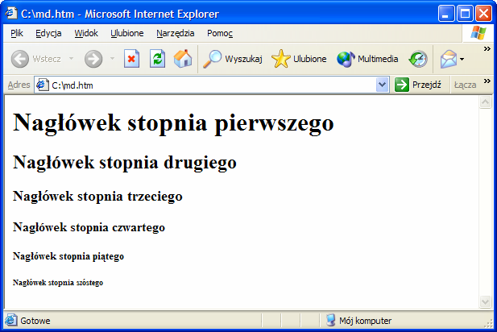Click the Back (Wstecz) arrow button
The image size is (497, 332).
pyautogui.click(x=20, y=59)
